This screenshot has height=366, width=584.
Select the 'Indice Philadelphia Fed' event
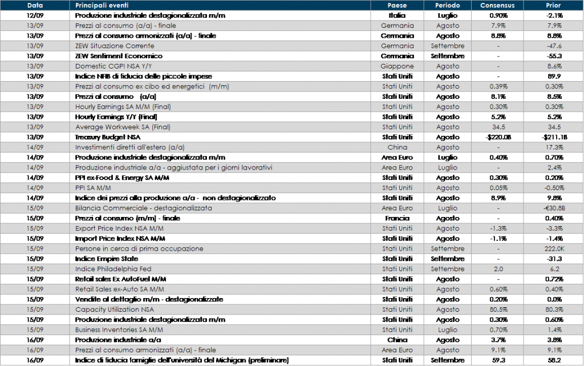(113, 269)
